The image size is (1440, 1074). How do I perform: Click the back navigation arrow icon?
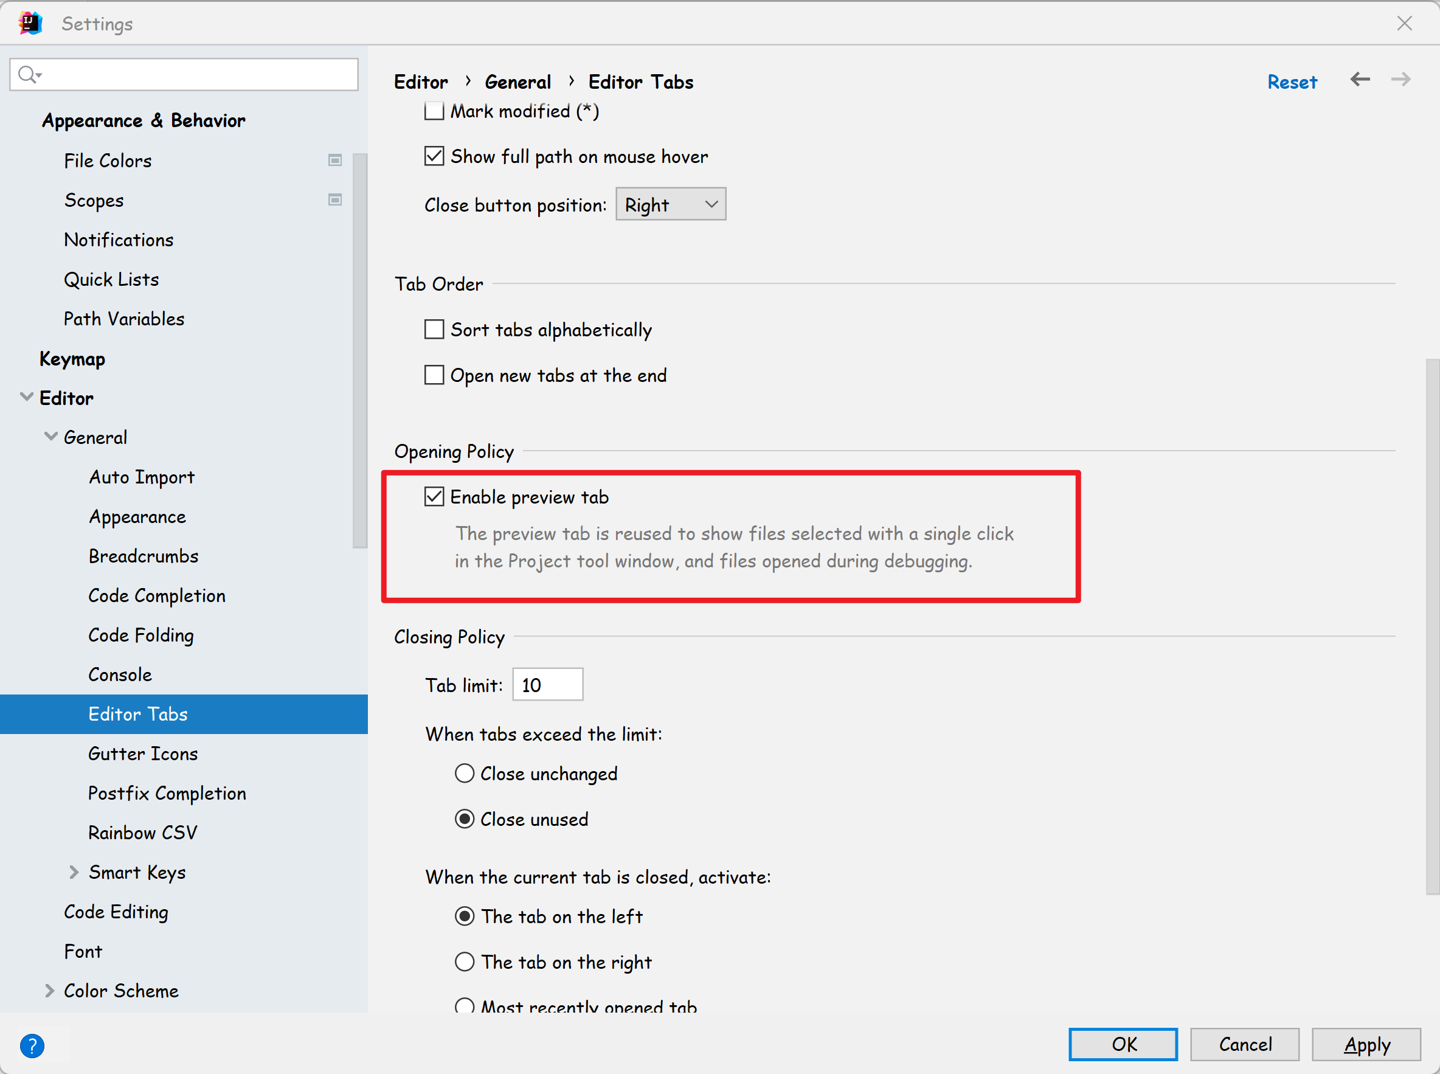pos(1359,80)
